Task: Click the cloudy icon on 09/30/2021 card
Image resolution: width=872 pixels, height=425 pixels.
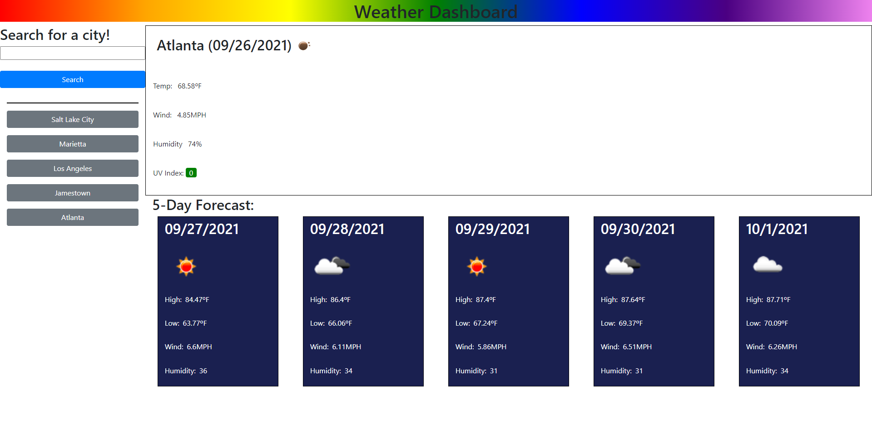Action: [622, 266]
